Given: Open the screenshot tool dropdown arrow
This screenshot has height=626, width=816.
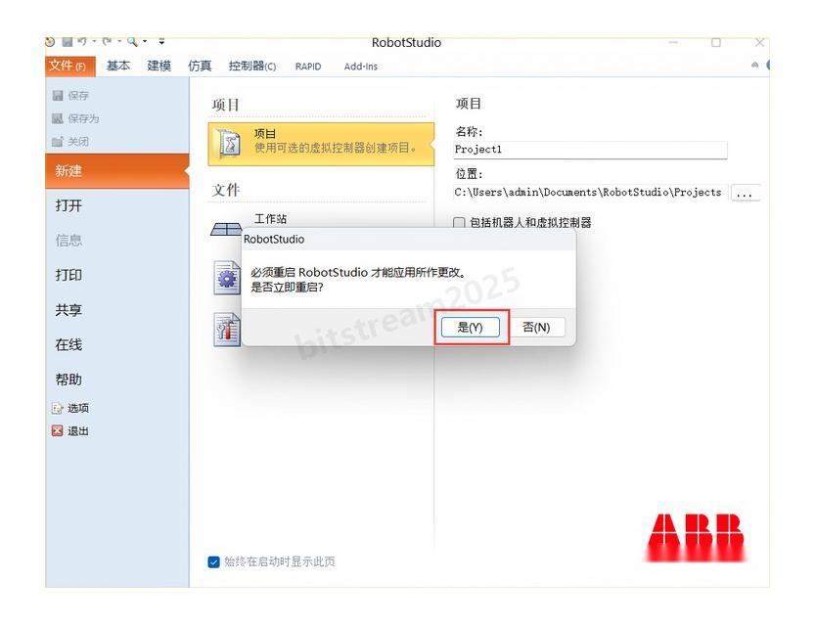Looking at the screenshot, I should pyautogui.click(x=145, y=39).
